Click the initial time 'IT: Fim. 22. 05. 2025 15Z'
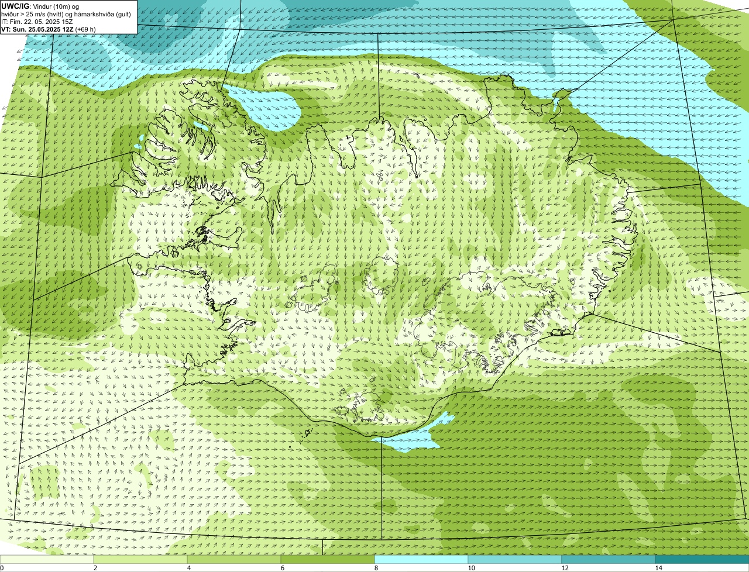749x572 pixels. [x=37, y=22]
